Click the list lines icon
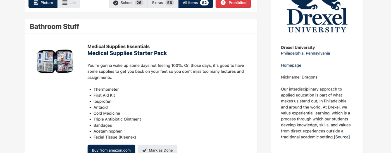This screenshot has height=153, width=391. tap(65, 3)
